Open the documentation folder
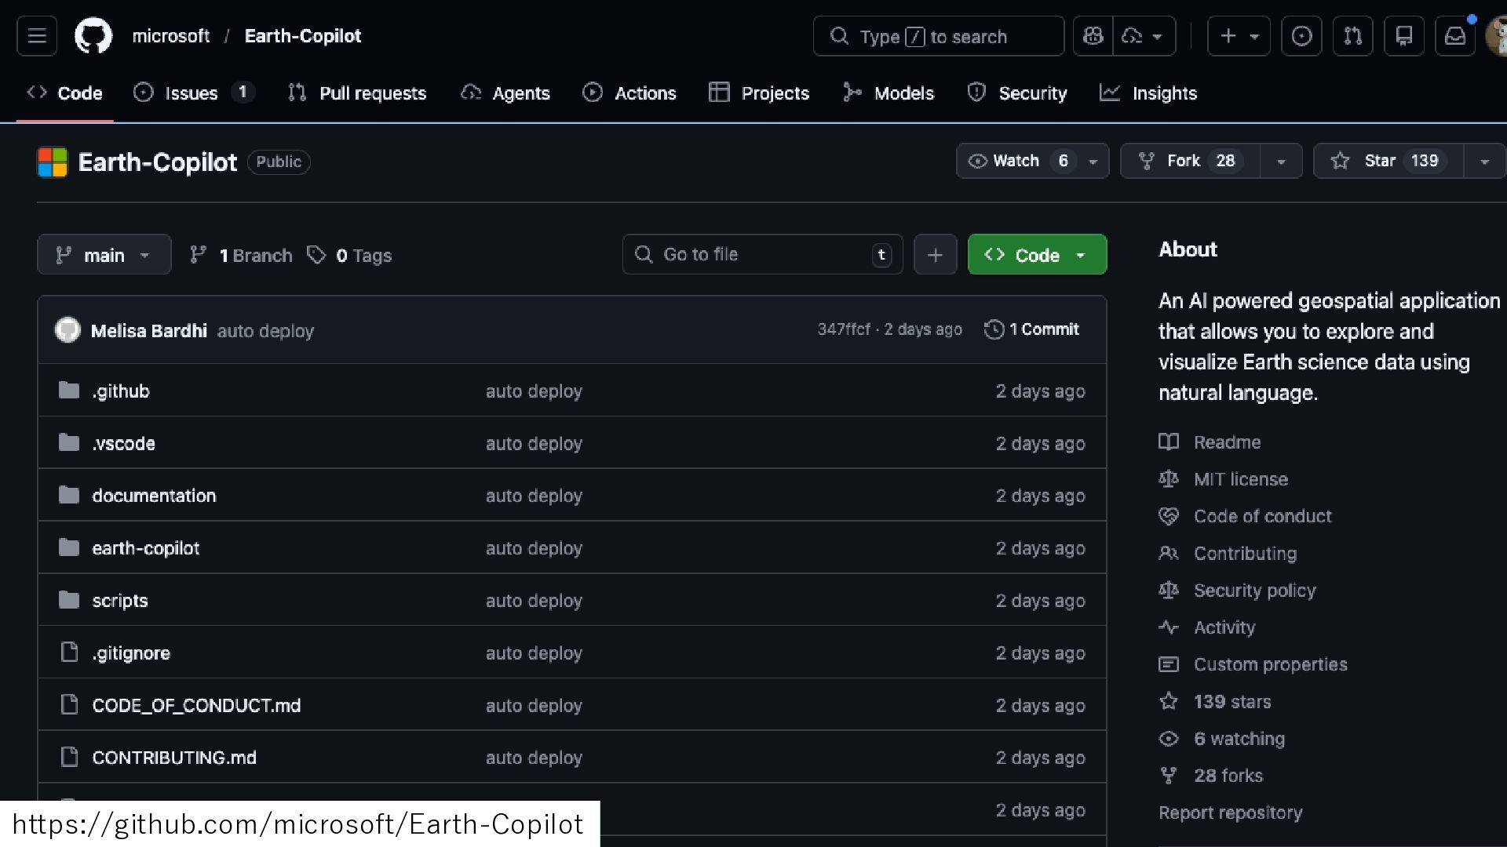The width and height of the screenshot is (1507, 847). pyautogui.click(x=154, y=496)
